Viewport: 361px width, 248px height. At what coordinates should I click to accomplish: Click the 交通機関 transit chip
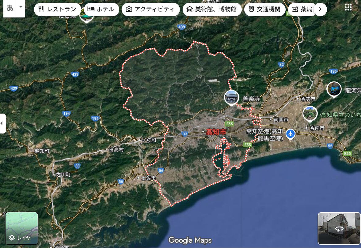[264, 9]
